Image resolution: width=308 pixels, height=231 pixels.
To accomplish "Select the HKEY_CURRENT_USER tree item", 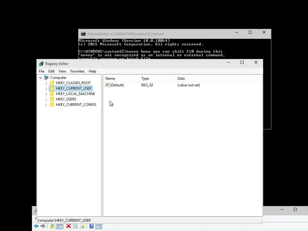I will (74, 88).
